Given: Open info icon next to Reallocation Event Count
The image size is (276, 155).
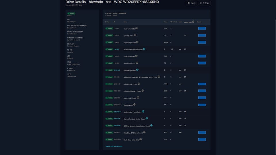Looking at the screenshot, I should click(143, 111).
